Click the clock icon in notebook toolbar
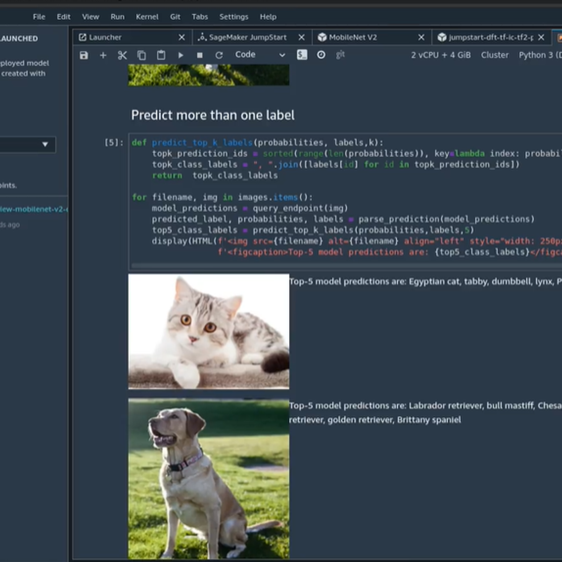562x562 pixels. pos(321,55)
